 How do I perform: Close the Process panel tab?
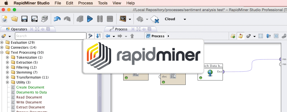click(x=133, y=29)
